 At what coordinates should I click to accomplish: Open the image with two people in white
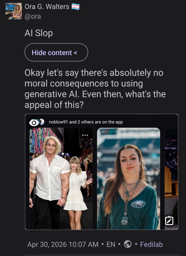[61, 178]
